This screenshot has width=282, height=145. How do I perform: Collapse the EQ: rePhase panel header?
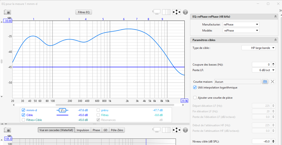coord(275,17)
